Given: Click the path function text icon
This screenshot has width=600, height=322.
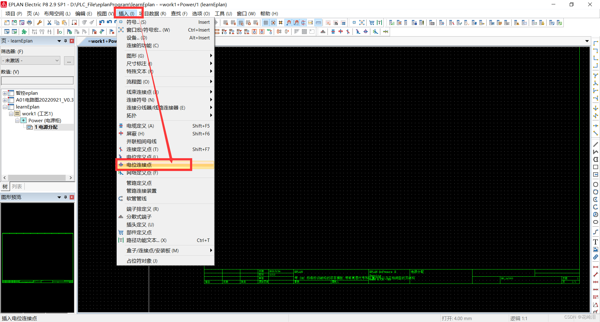Looking at the screenshot, I should pyautogui.click(x=379, y=23).
